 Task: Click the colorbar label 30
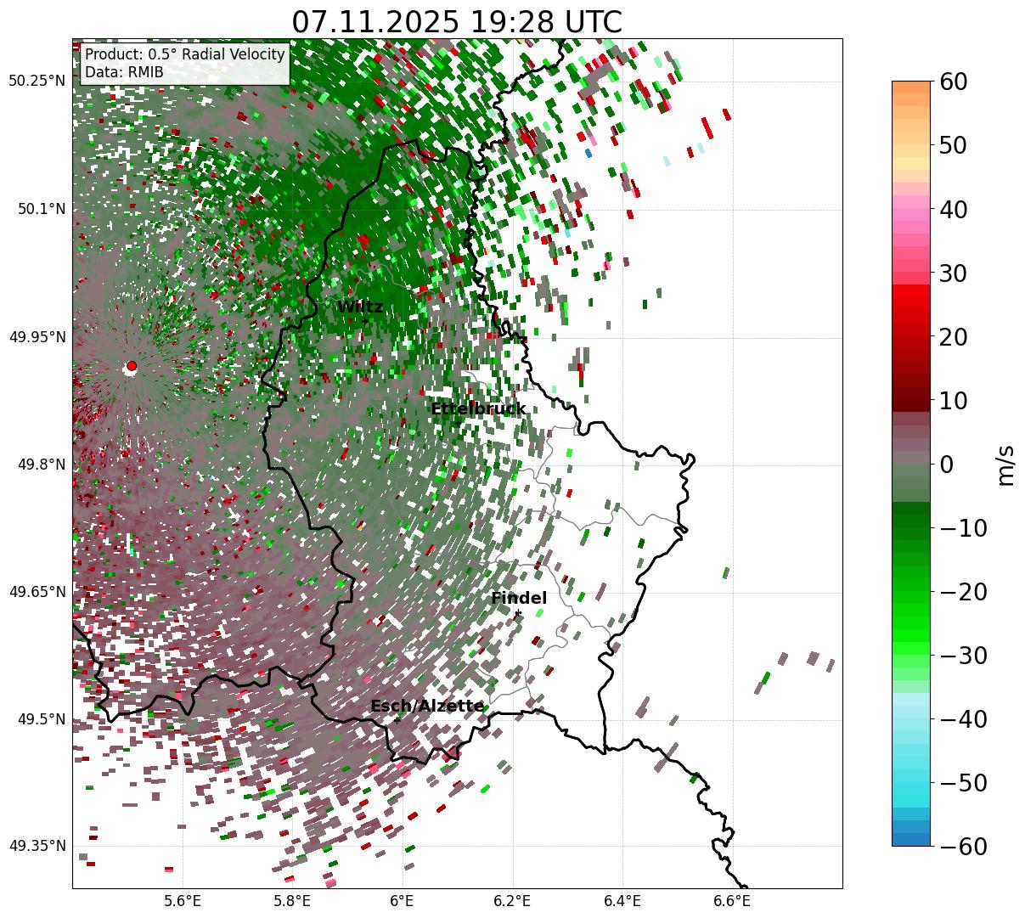coord(952,273)
